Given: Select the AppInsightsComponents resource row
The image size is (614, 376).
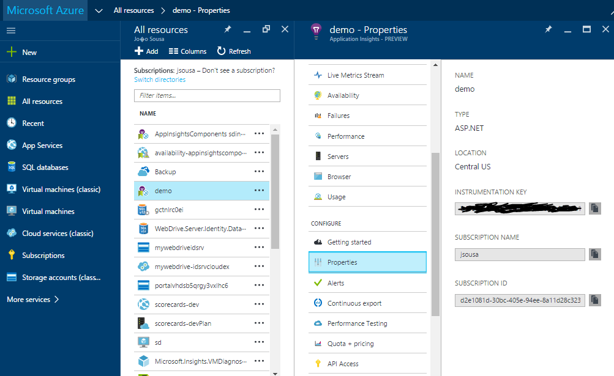Looking at the screenshot, I should click(201, 134).
